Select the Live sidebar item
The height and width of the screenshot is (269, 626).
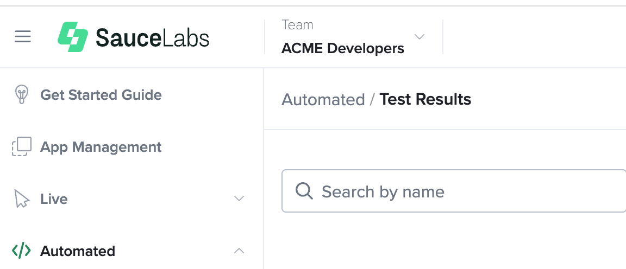click(54, 199)
